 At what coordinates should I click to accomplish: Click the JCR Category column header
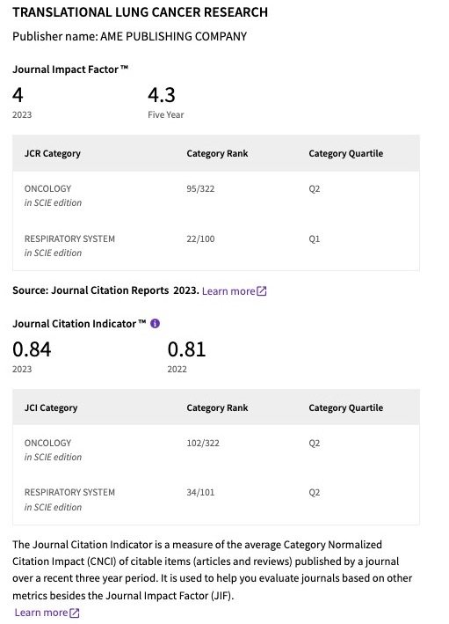(x=53, y=154)
